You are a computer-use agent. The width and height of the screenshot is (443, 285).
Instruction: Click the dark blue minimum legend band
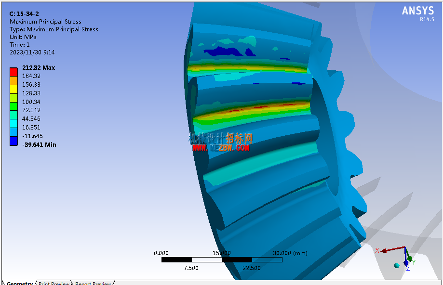[x=13, y=141]
